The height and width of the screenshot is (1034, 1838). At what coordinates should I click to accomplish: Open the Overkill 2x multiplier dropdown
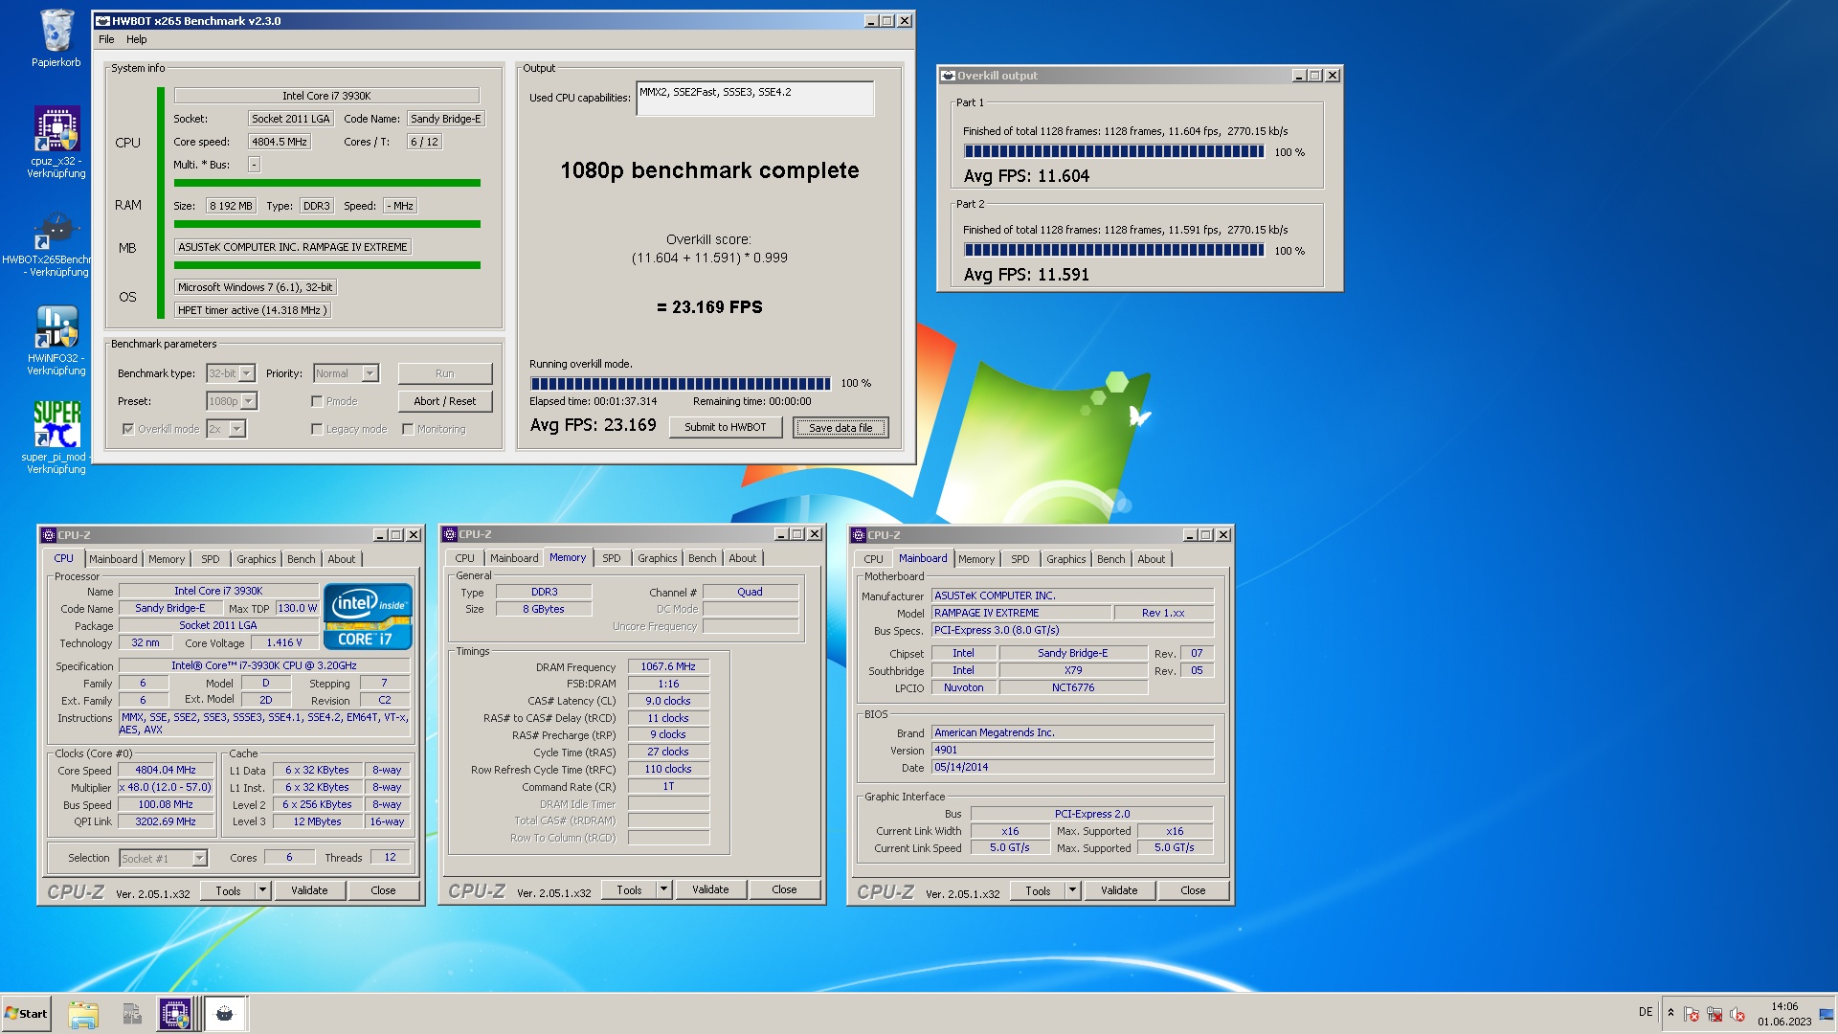click(x=237, y=429)
